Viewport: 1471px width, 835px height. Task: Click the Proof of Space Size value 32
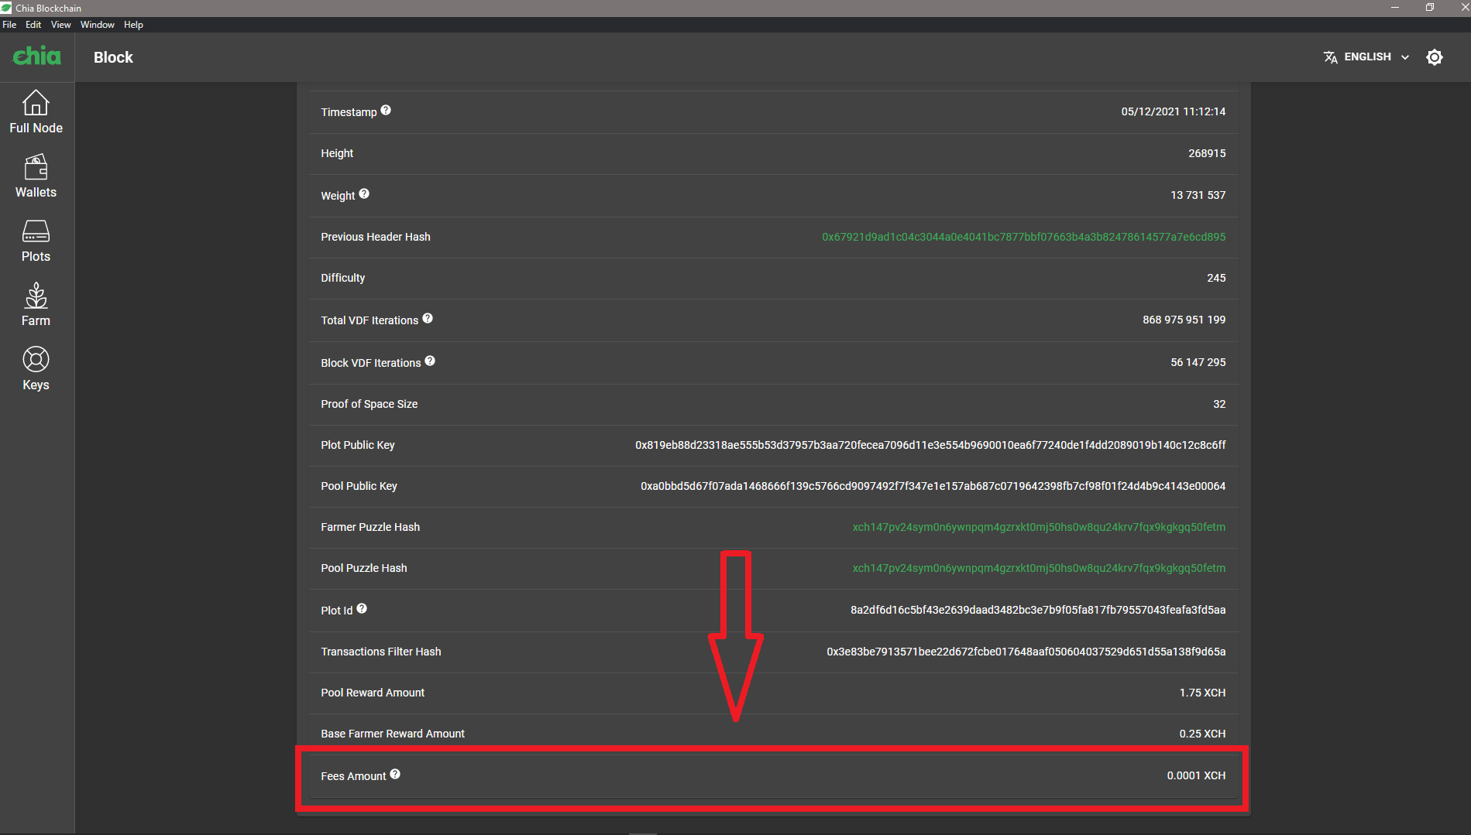1219,404
